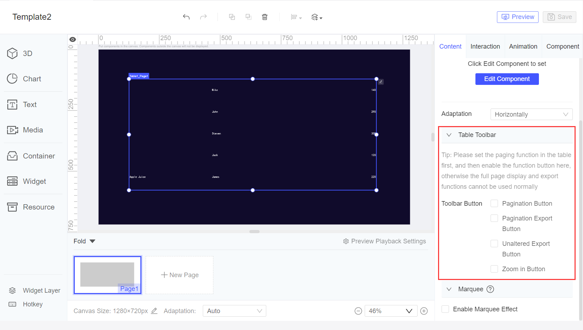This screenshot has height=330, width=583.
Task: Open the Adaptation dropdown showing Horizontally
Action: pyautogui.click(x=531, y=114)
